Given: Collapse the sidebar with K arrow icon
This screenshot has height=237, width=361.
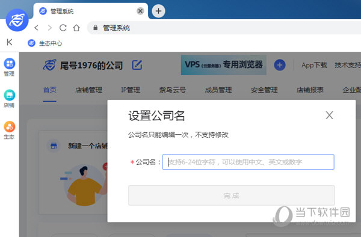Looking at the screenshot, I should (10, 42).
